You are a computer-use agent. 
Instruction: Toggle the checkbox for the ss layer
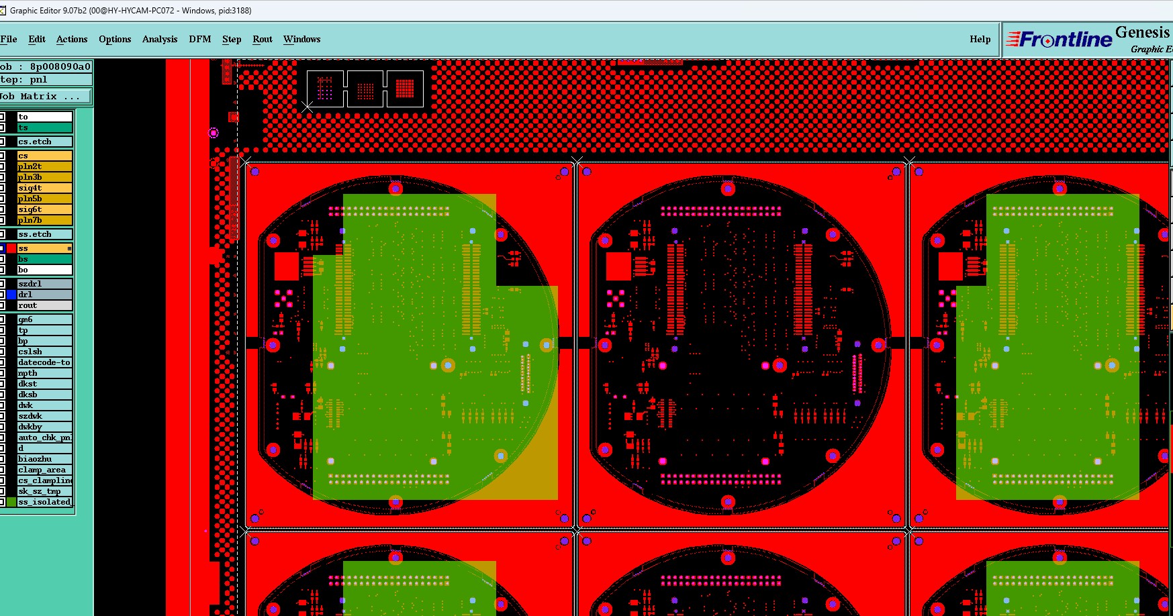pyautogui.click(x=2, y=248)
